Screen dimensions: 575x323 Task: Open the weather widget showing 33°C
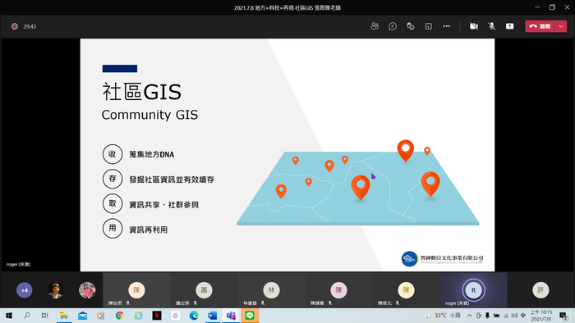click(442, 316)
